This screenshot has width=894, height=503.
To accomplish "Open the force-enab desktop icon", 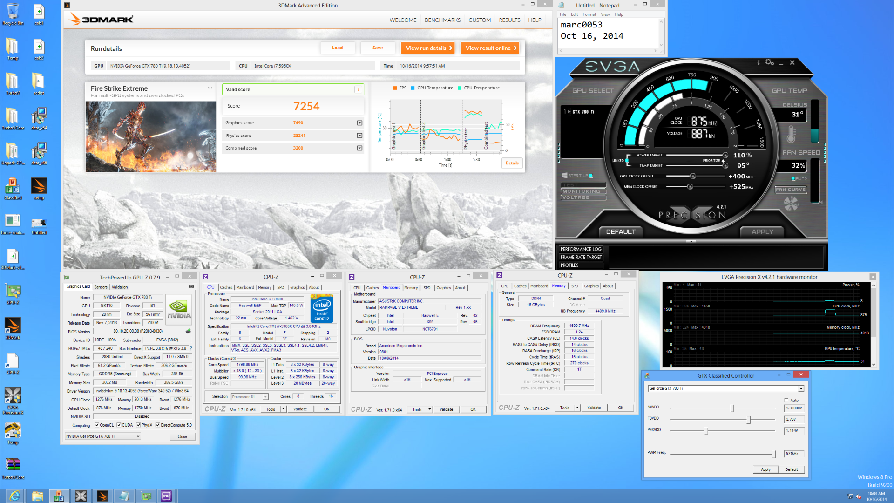I will tap(13, 224).
